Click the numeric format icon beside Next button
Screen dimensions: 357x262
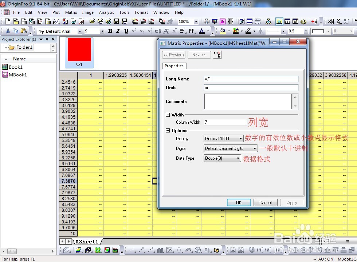[217, 55]
